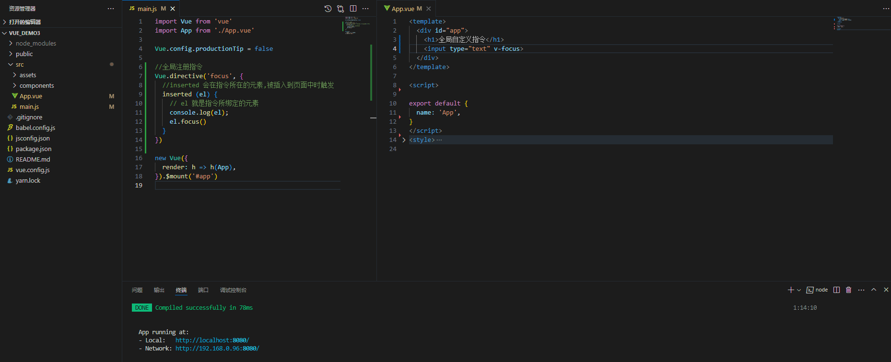Open the localhost:8080 link in the terminal
891x362 pixels.
coord(212,340)
